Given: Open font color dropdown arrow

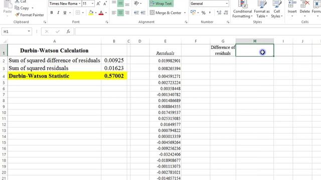Looking at the screenshot, I should (106, 12).
